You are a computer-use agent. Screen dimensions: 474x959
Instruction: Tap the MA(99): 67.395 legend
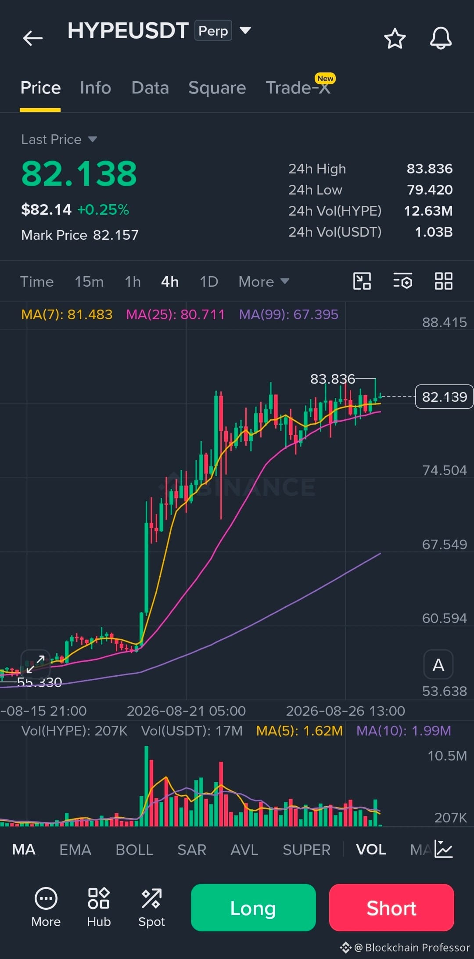click(x=289, y=314)
